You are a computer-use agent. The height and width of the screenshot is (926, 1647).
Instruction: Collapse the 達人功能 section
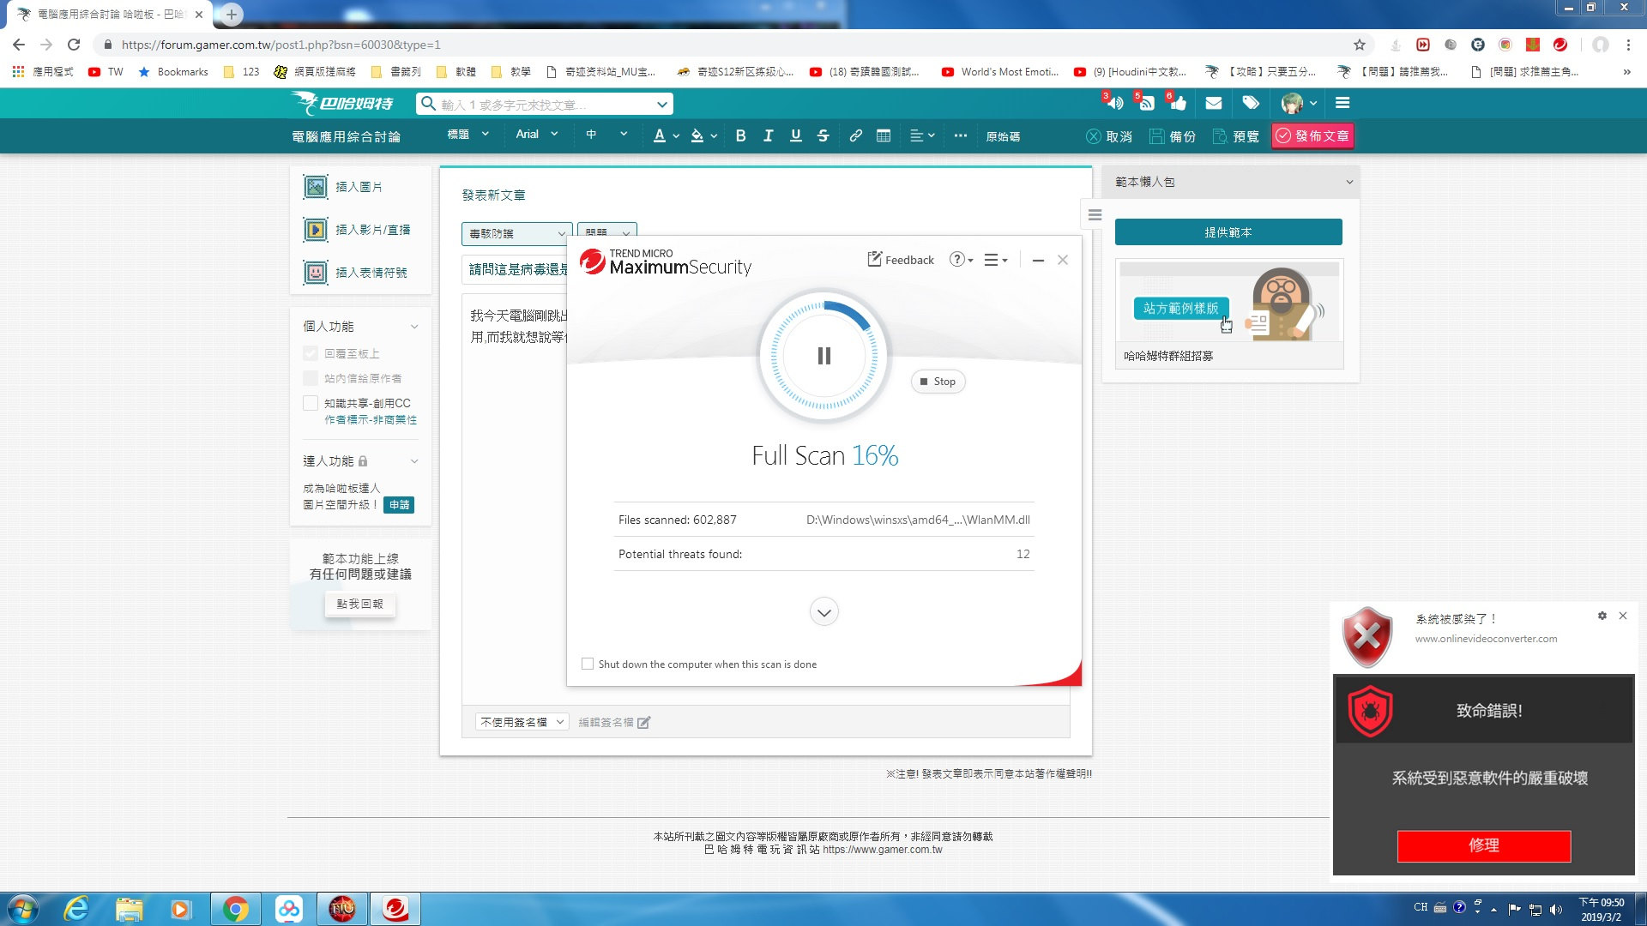(414, 461)
